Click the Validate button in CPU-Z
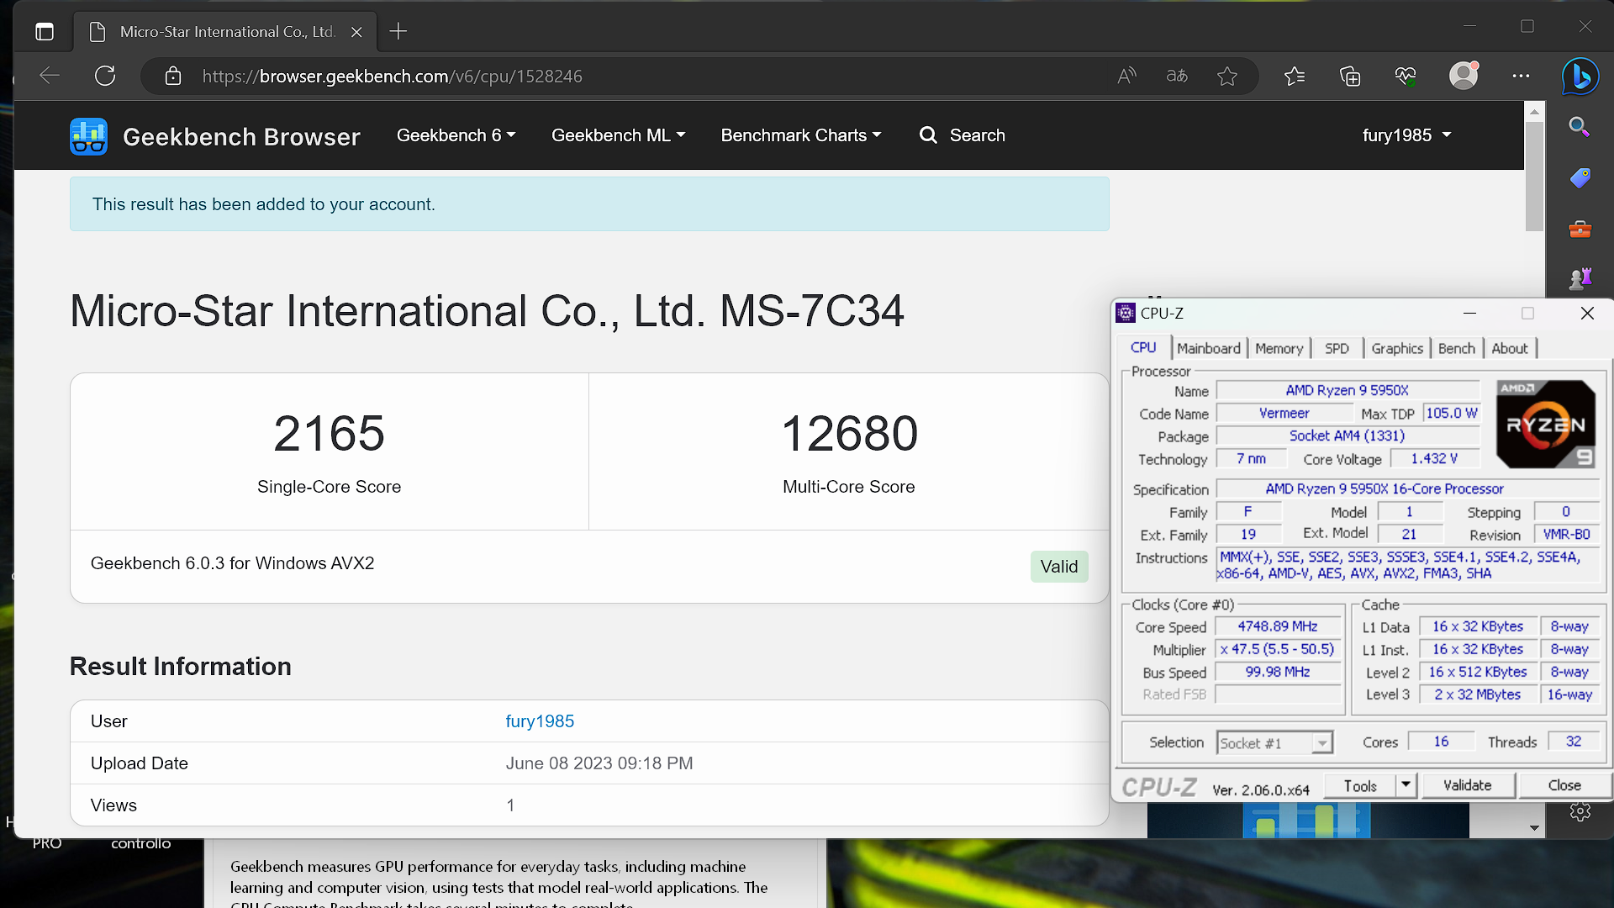1614x908 pixels. click(x=1468, y=785)
